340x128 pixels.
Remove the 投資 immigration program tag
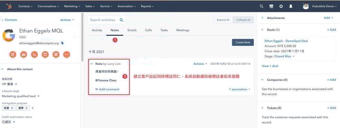[x=12, y=108]
